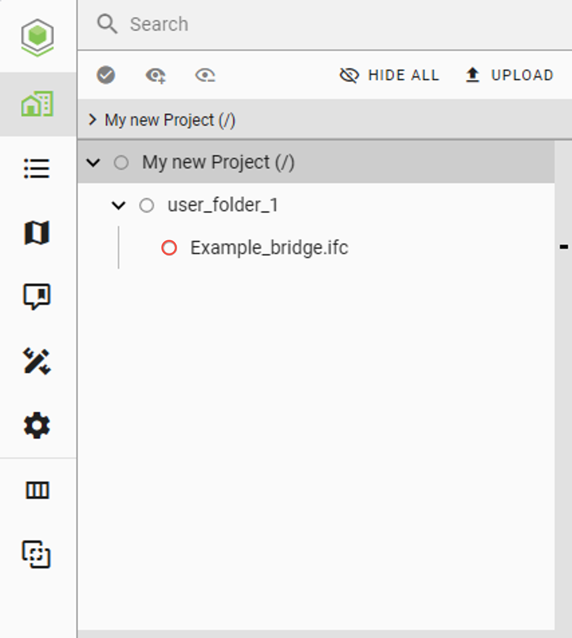
Task: Click the green cube application logo
Action: [37, 37]
